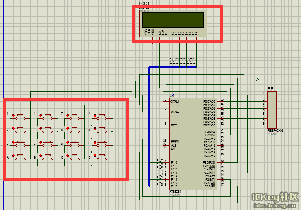Click the keypad push-button labeled 7
The width and height of the screenshot is (301, 210).
coord(75,117)
